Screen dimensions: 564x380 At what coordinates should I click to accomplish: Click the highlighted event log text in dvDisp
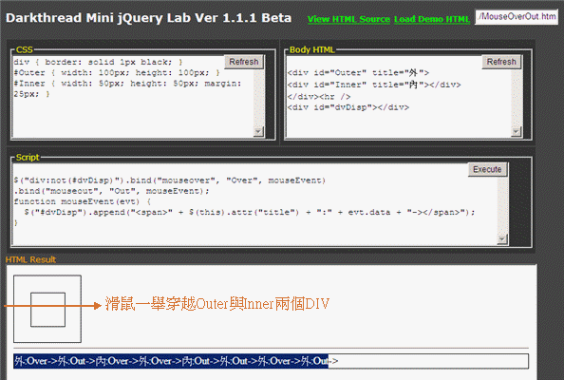pyautogui.click(x=171, y=361)
